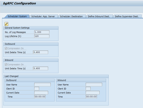This screenshot has height=108, width=143.
Task: Click Outbound Client ID field
Action: tap(37, 89)
